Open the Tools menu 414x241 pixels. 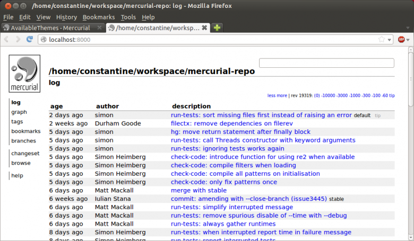128,17
